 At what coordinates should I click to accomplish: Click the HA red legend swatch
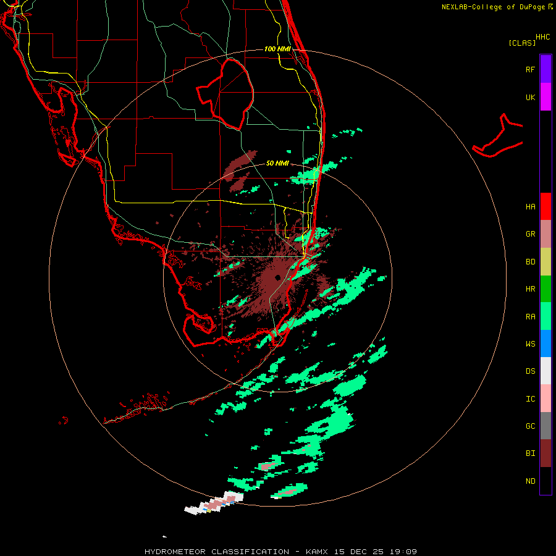pyautogui.click(x=545, y=206)
